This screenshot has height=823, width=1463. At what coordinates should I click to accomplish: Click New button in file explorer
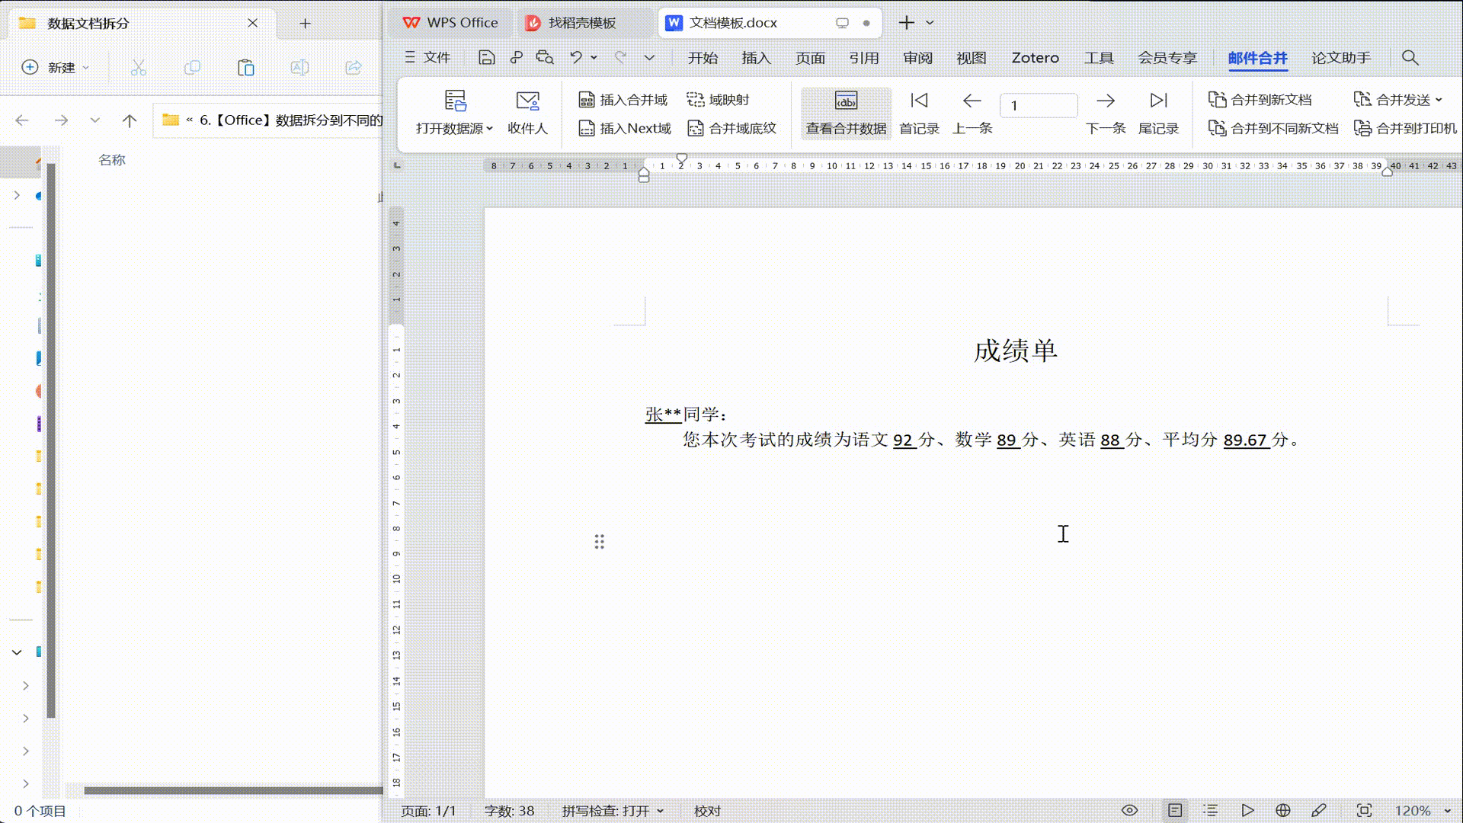[54, 68]
